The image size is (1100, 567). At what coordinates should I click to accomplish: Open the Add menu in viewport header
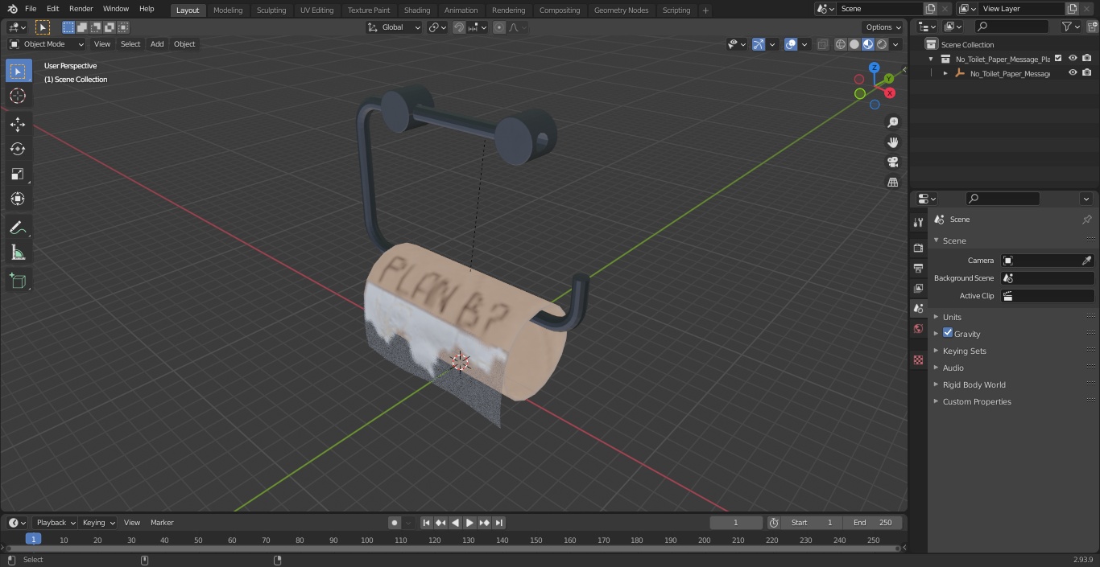point(157,44)
